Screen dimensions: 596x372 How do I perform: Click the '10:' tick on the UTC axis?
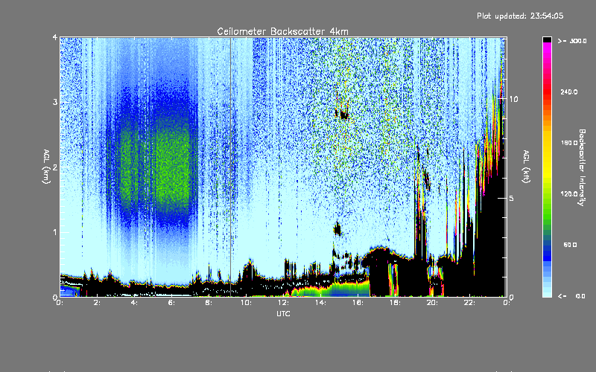pos(246,303)
